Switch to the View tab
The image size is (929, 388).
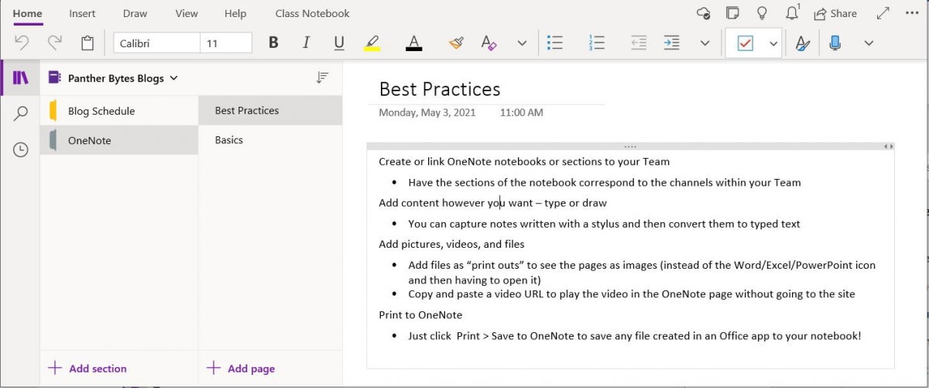[187, 13]
